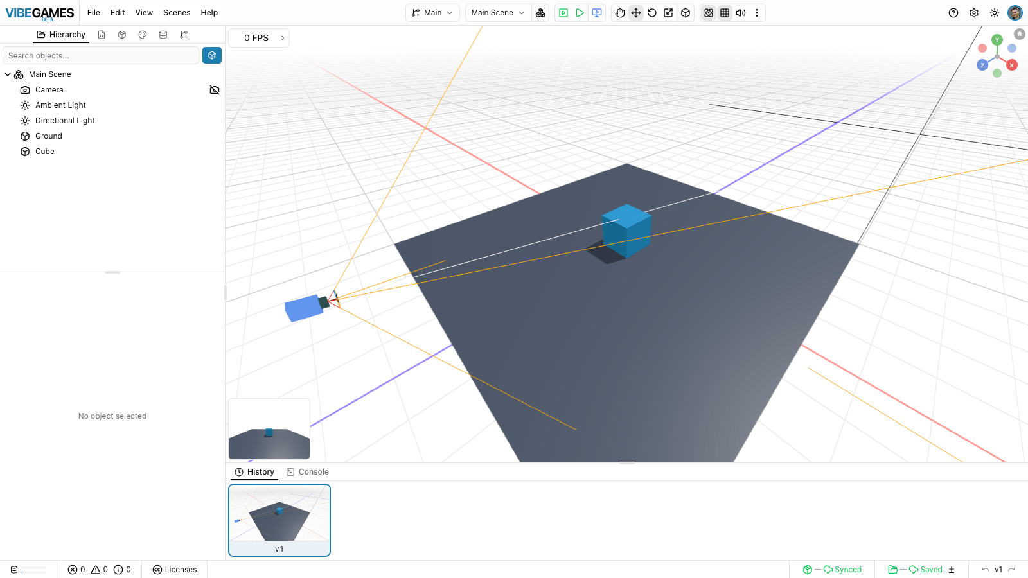Switch to the History tab
Viewport: 1028px width, 578px height.
click(254, 472)
